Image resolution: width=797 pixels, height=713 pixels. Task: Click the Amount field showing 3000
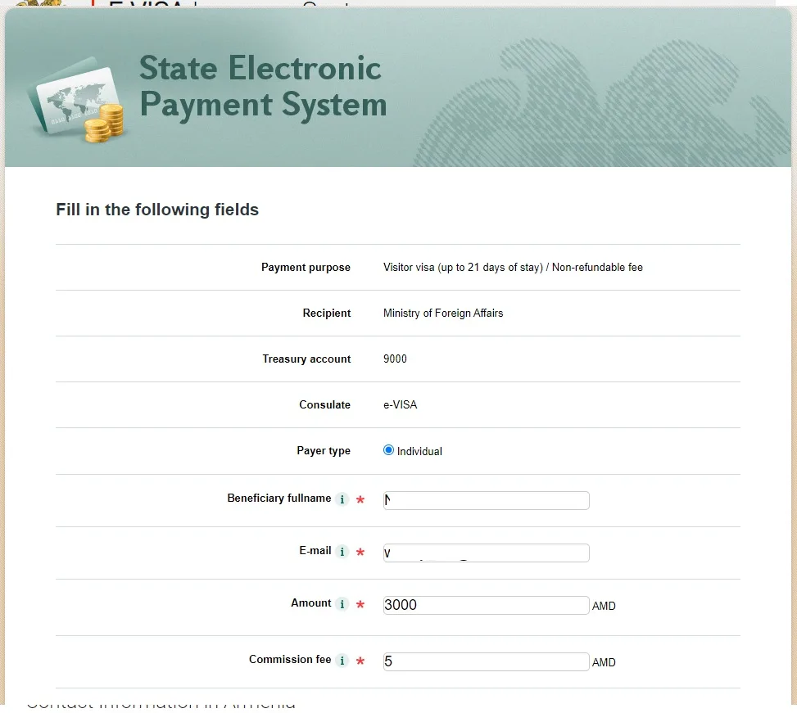[x=487, y=605]
